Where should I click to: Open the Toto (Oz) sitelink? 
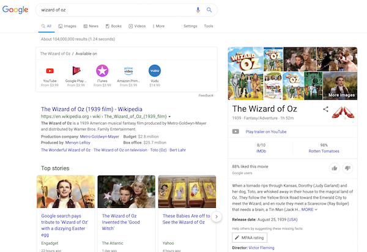click(158, 150)
